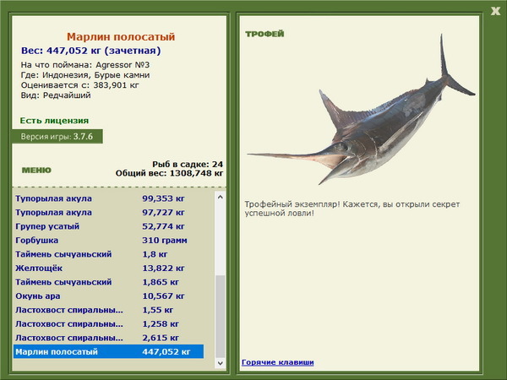Open the Горячие клавиши link

point(277,362)
